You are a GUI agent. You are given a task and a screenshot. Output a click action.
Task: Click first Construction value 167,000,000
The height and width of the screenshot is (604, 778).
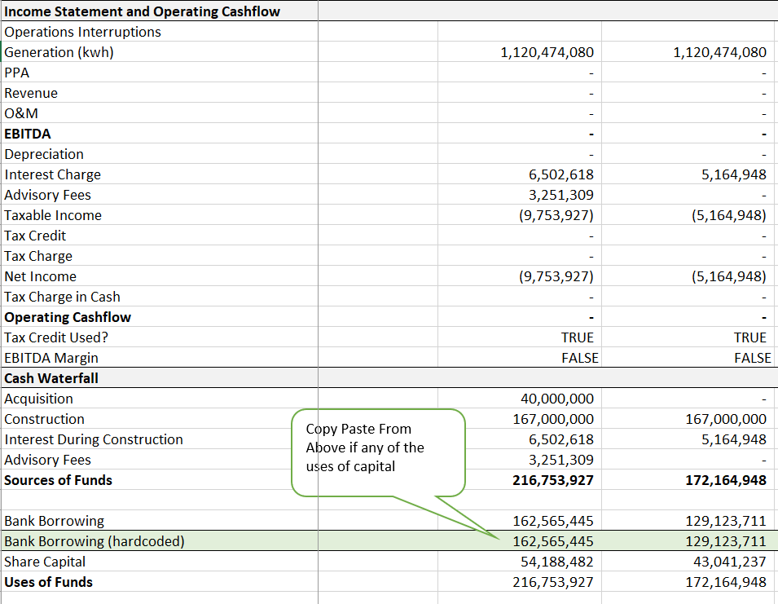552,419
